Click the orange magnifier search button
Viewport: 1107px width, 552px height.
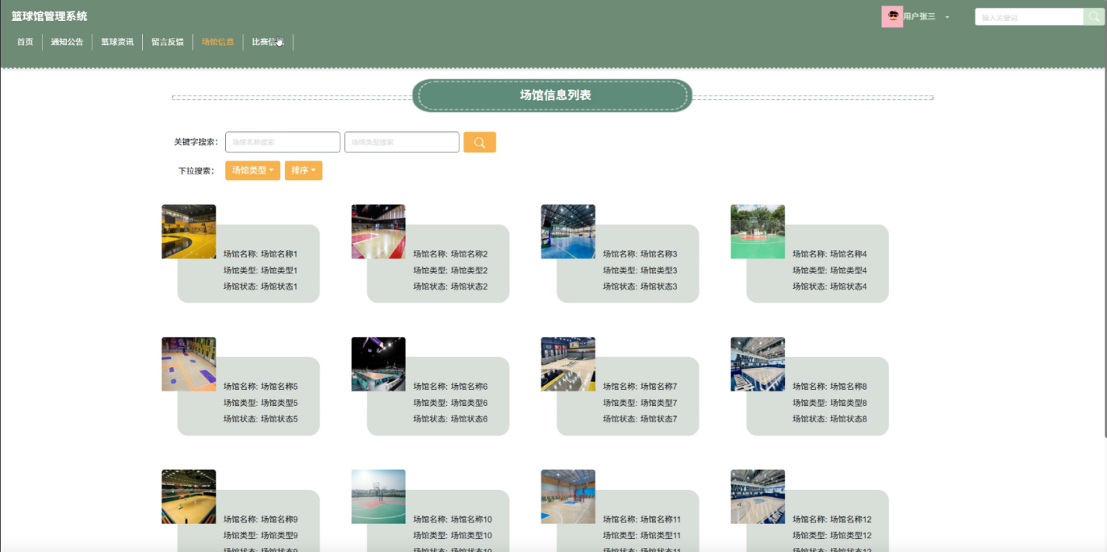[479, 142]
